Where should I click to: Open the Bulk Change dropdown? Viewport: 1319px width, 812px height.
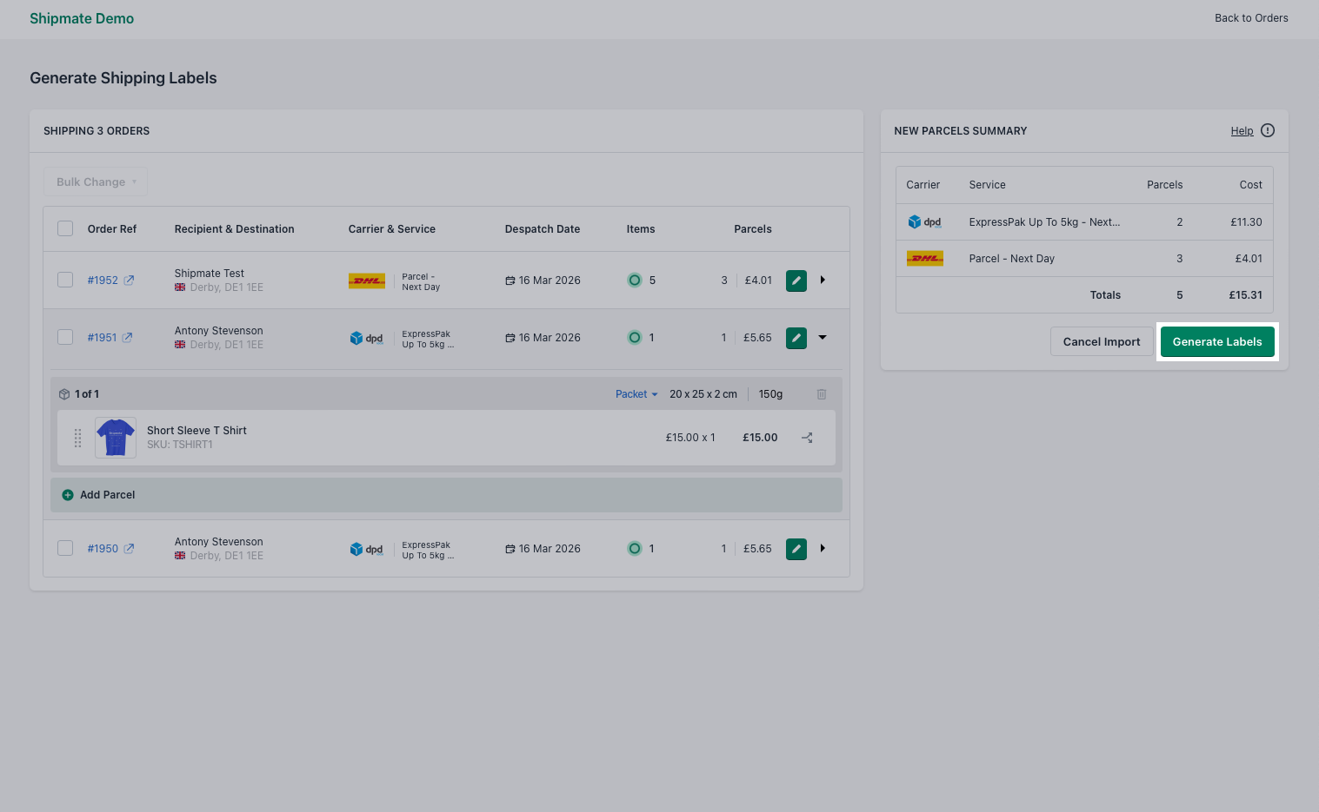click(96, 182)
